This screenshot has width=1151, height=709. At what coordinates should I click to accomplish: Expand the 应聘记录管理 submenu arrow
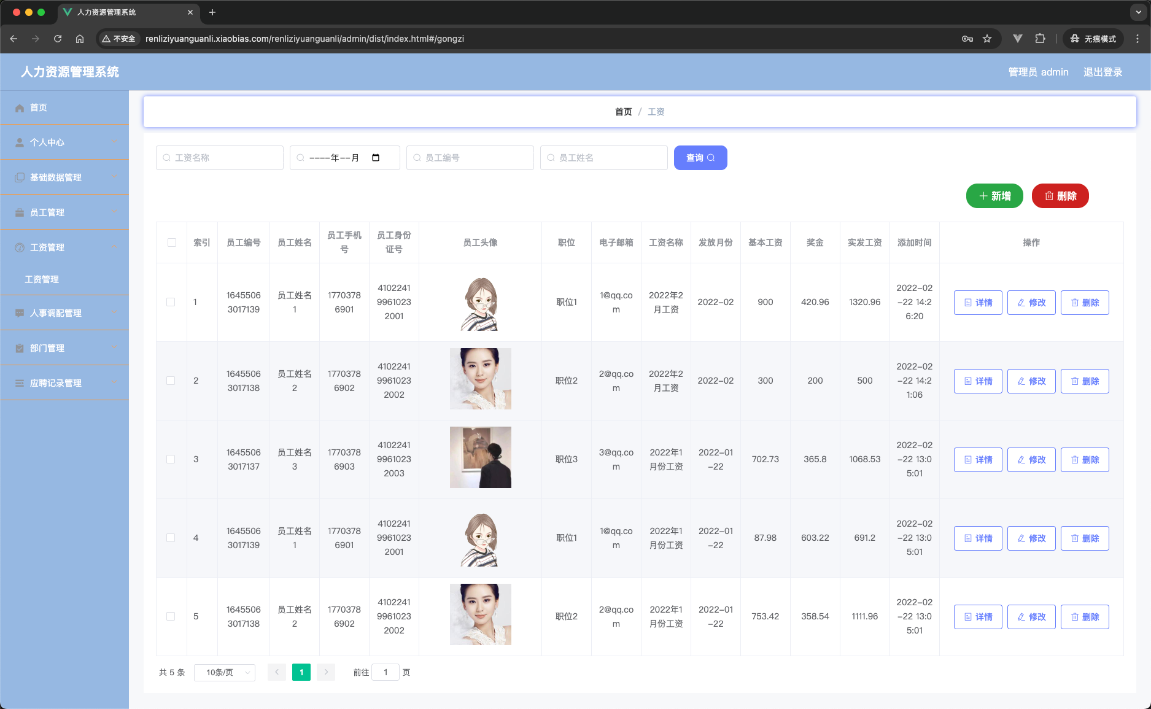coord(114,383)
